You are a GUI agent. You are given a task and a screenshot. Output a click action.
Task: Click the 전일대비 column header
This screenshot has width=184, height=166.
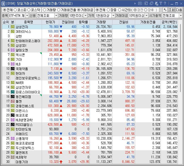[x=68, y=22]
